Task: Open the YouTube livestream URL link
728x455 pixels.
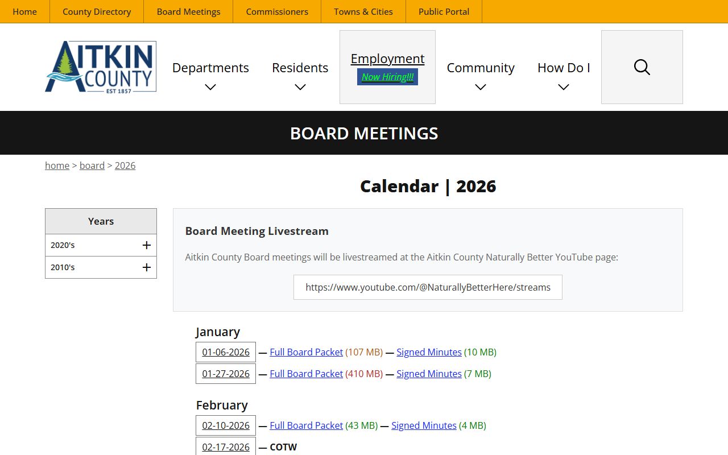Action: 428,287
